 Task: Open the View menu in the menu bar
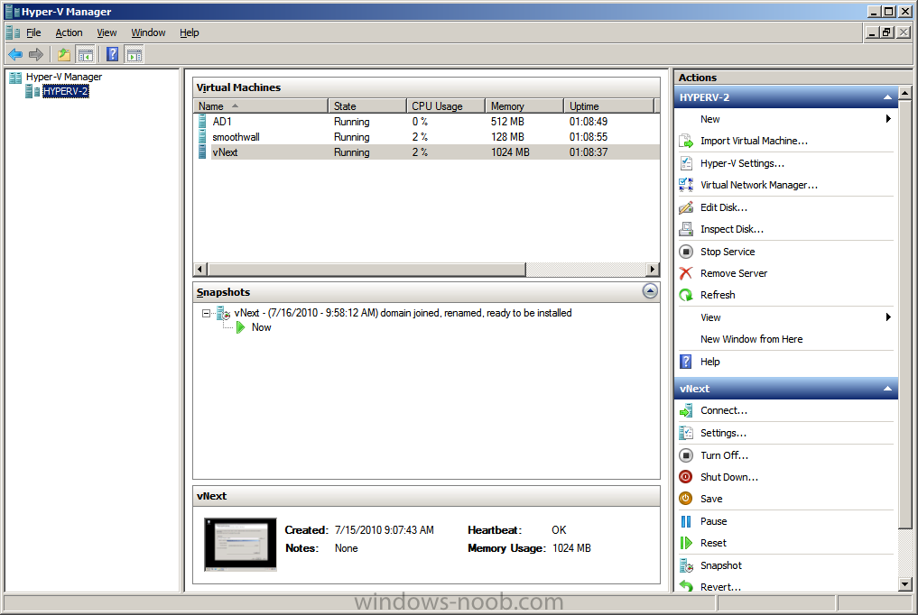[107, 32]
